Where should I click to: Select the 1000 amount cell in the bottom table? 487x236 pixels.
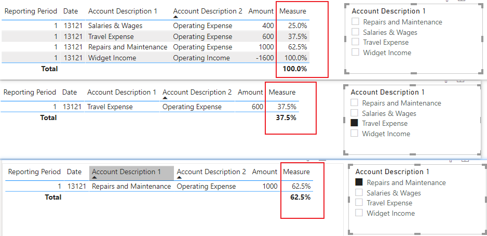coord(270,186)
